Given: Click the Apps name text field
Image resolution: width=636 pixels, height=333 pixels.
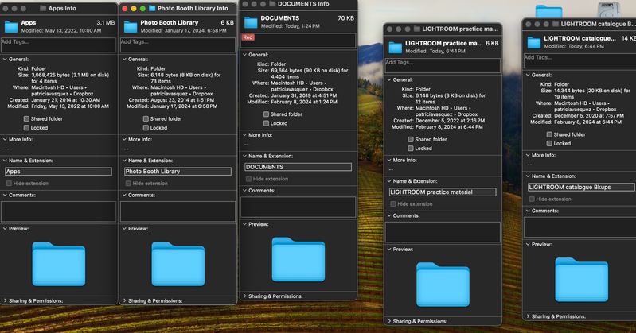Looking at the screenshot, I should point(58,172).
